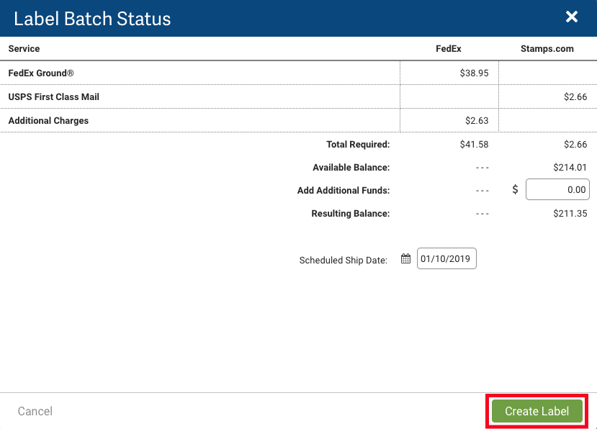597x429 pixels.
Task: Click the $211.35 resulting balance value
Action: coord(570,214)
